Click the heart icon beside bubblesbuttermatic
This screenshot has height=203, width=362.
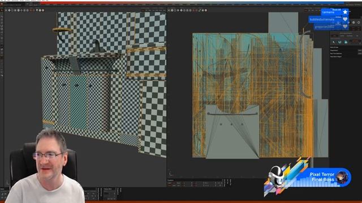coord(345,19)
